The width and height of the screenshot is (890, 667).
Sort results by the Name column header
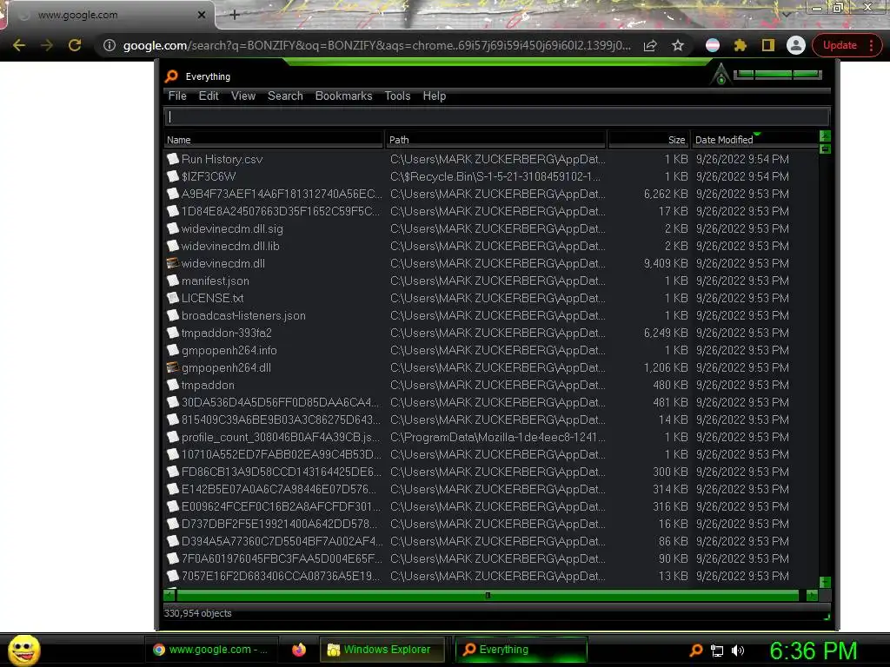click(273, 140)
